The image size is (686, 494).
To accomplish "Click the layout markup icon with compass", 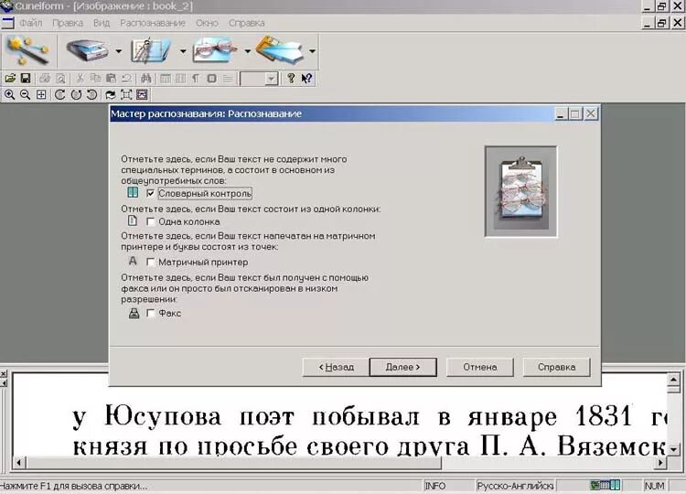I will click(151, 50).
